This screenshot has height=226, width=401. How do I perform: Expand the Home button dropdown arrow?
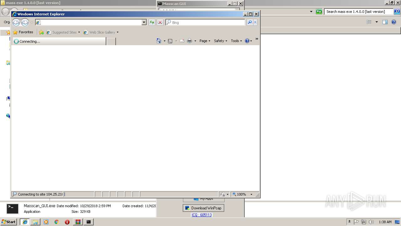tap(164, 41)
